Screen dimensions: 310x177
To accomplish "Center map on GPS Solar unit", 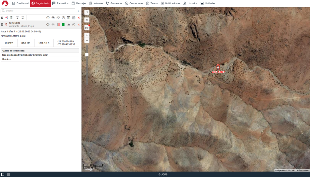I will pos(48,25).
